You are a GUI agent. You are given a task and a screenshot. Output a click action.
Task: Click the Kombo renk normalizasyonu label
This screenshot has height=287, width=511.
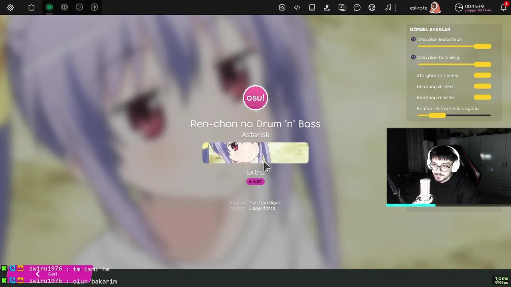[448, 108]
